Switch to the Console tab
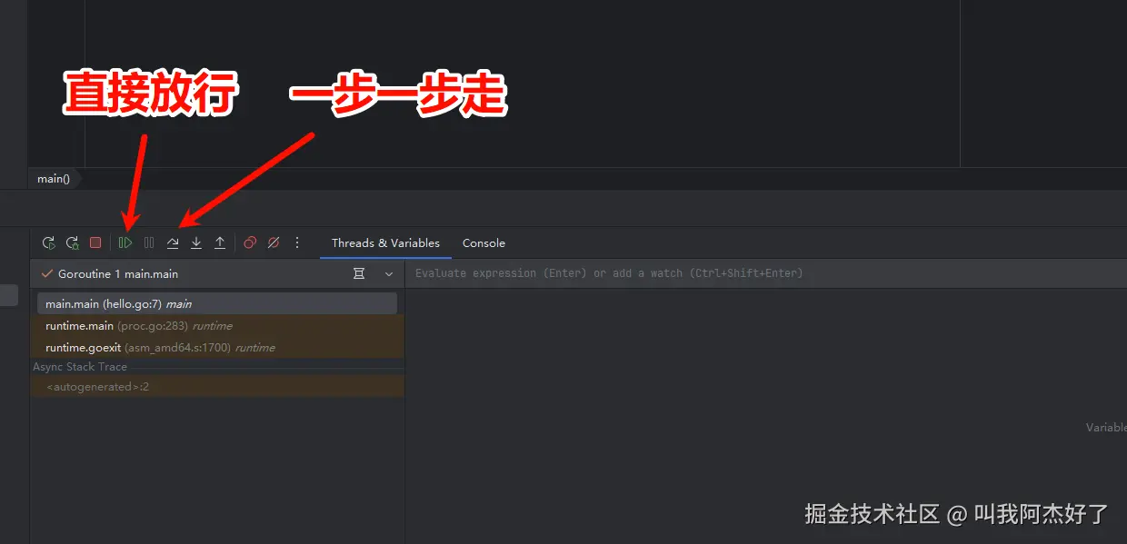 (x=484, y=243)
